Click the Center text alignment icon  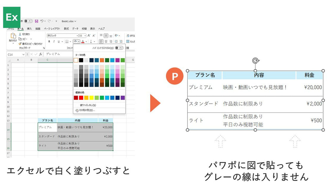(x=106, y=41)
